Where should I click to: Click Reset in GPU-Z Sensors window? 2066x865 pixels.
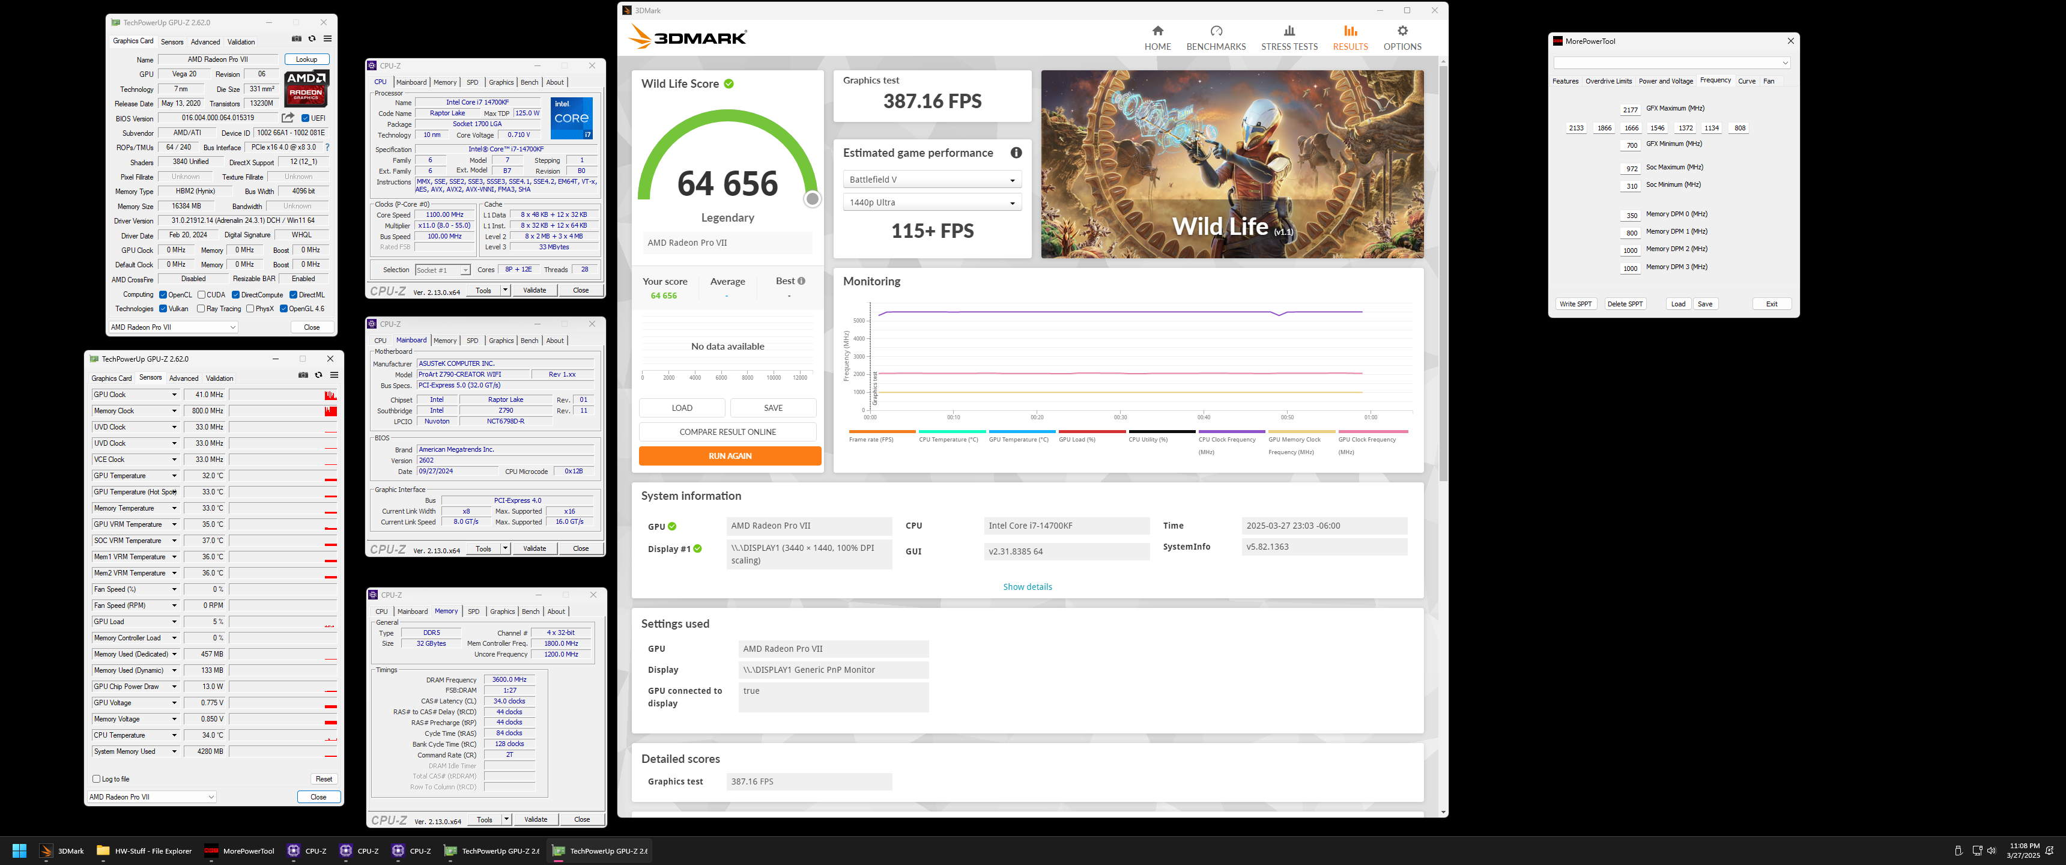[323, 778]
